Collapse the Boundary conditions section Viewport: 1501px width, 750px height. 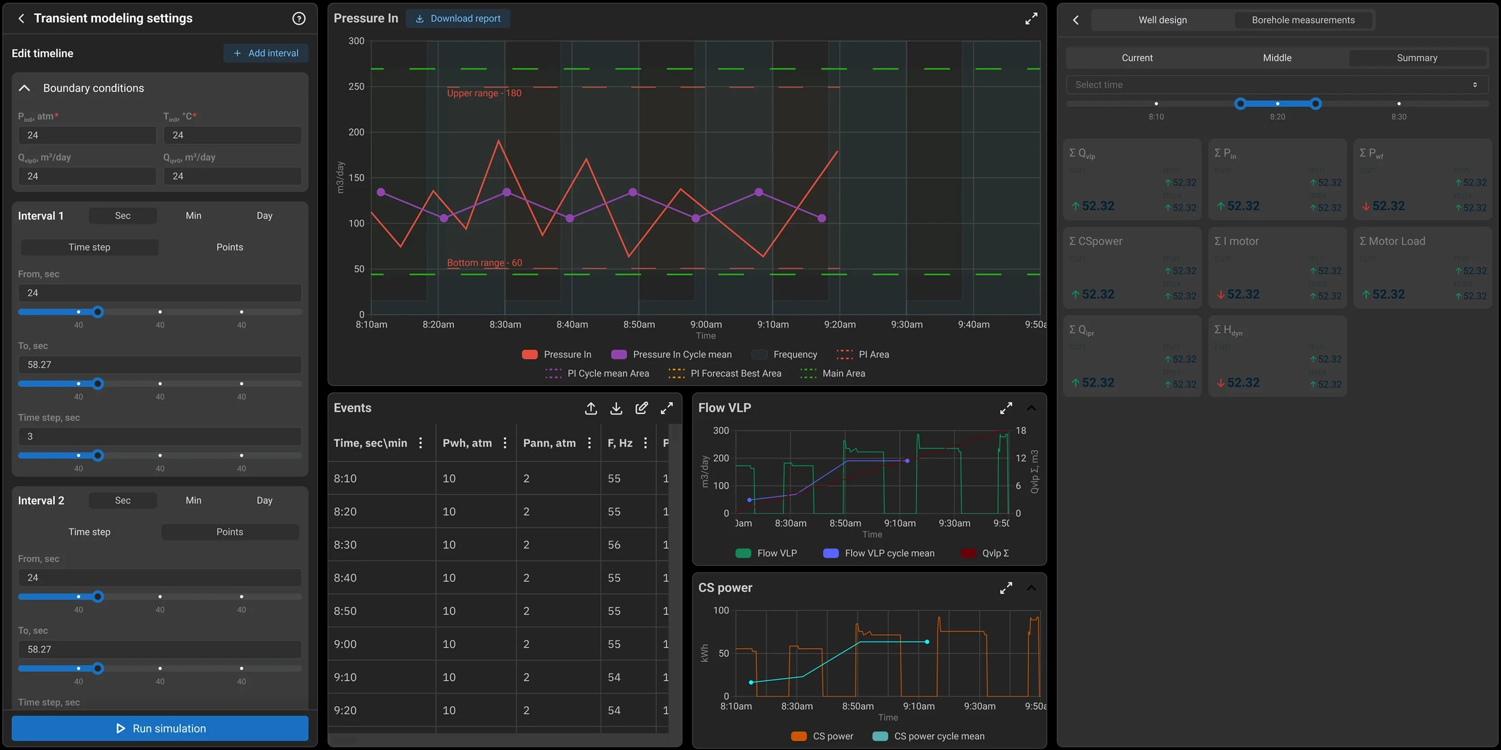click(24, 88)
